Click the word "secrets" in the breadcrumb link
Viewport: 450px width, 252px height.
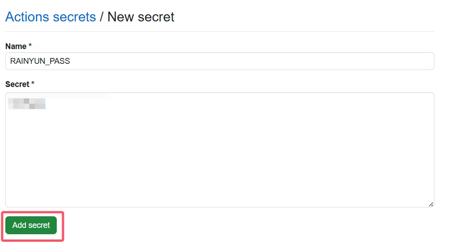tap(74, 17)
